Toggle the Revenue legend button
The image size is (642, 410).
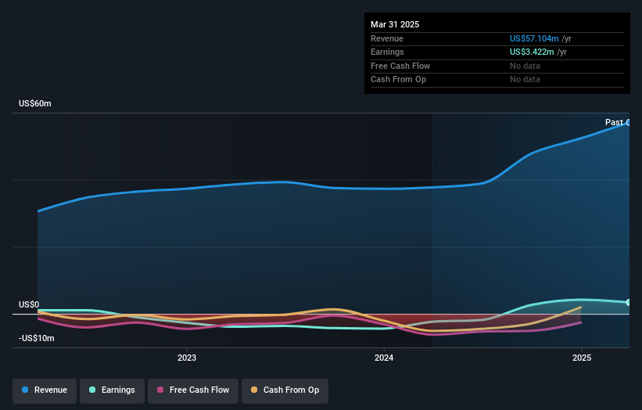point(45,390)
